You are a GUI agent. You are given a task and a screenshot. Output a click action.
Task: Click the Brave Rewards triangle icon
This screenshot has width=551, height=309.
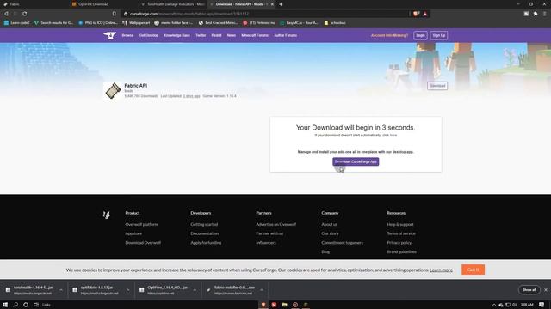pos(425,14)
